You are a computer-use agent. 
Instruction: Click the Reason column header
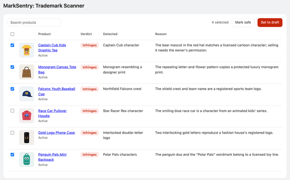161,34
